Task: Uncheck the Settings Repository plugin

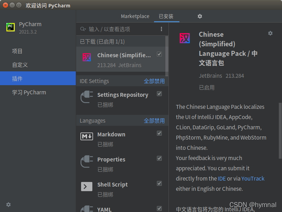Action: 159,94
